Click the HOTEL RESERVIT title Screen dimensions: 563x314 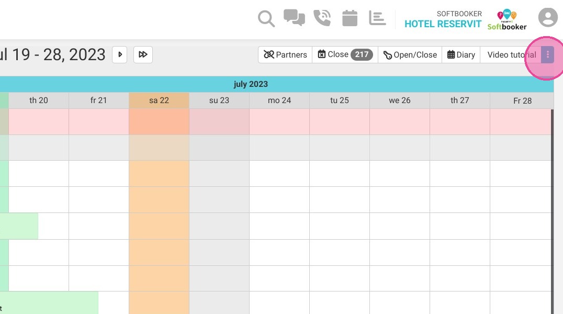(443, 24)
